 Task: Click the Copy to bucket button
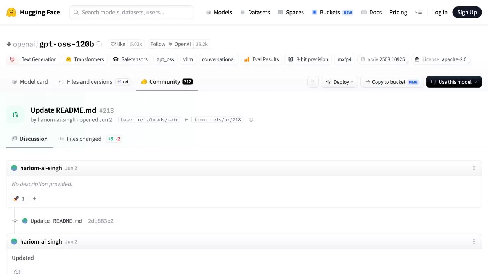pyautogui.click(x=392, y=82)
